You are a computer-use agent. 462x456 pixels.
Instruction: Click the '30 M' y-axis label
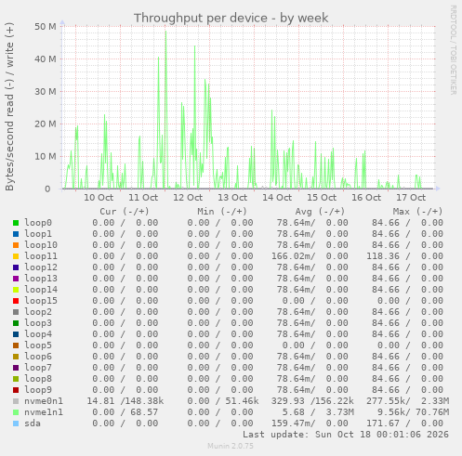tap(46, 91)
